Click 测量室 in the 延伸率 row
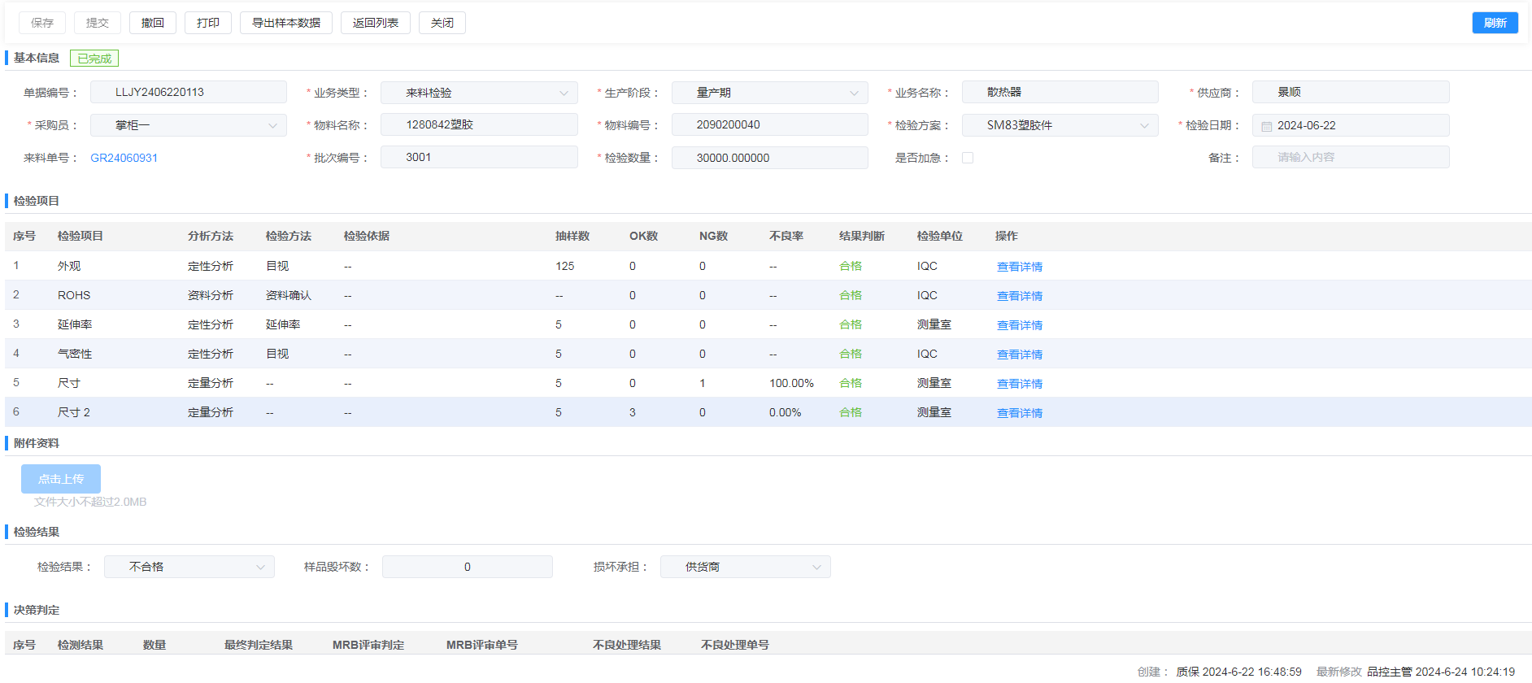1532x683 pixels. [934, 324]
